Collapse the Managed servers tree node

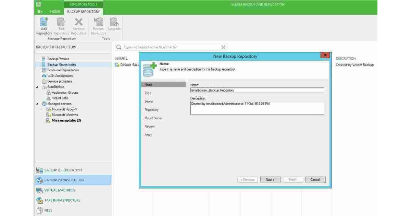tap(37, 104)
